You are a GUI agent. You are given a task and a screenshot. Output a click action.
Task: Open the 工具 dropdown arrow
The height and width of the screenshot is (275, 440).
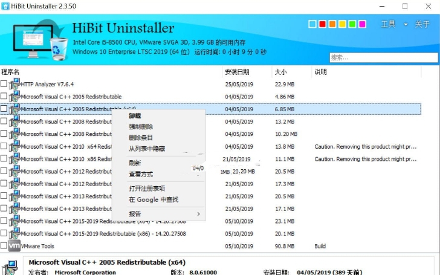(406, 24)
